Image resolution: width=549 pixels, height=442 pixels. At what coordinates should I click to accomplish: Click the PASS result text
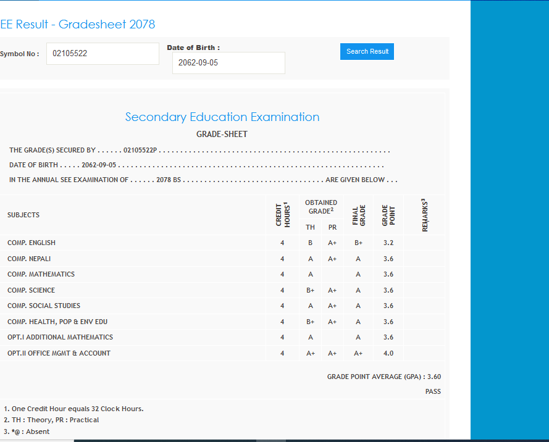pos(433,391)
